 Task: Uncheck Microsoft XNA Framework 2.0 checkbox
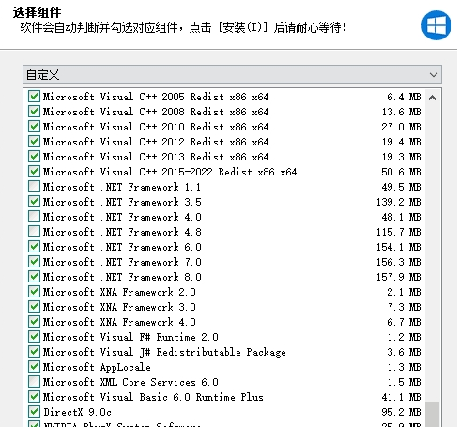click(x=34, y=292)
